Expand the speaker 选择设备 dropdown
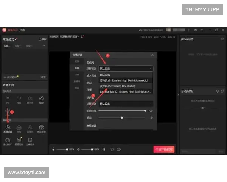Image resolution: width=227 pixels, height=182 pixels. 126,104
